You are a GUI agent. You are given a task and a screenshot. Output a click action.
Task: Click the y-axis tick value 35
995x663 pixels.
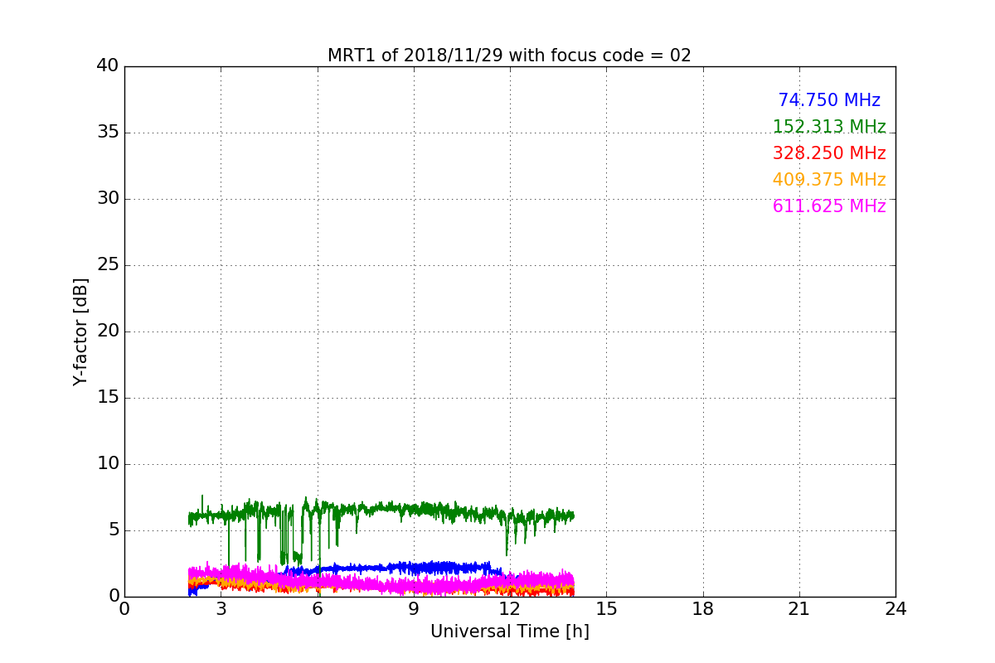pyautogui.click(x=108, y=133)
